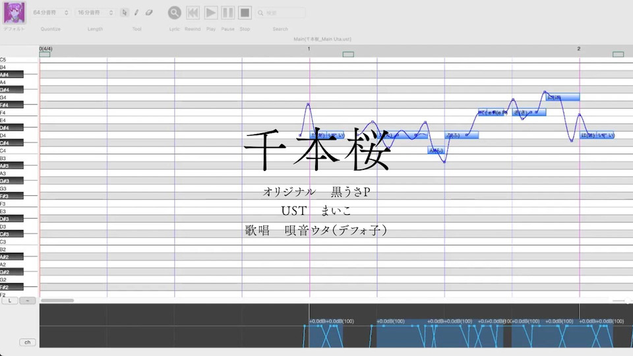Select the pencil draw tool
The image size is (633, 356).
tap(136, 13)
